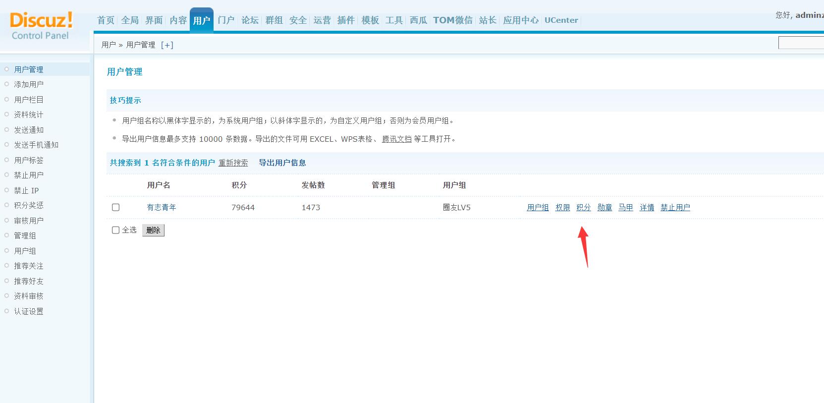This screenshot has width=824, height=403.
Task: Select the UCenter top navigation item
Action: click(x=561, y=20)
